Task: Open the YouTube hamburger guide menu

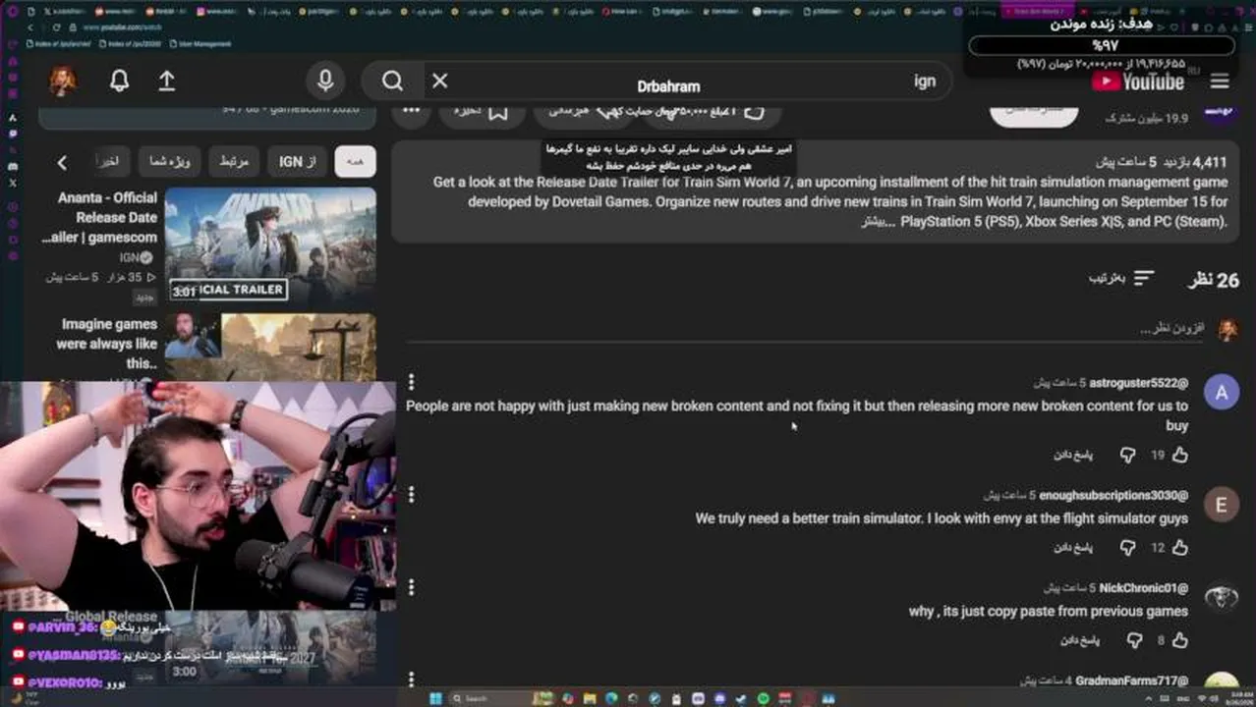Action: pos(1220,82)
